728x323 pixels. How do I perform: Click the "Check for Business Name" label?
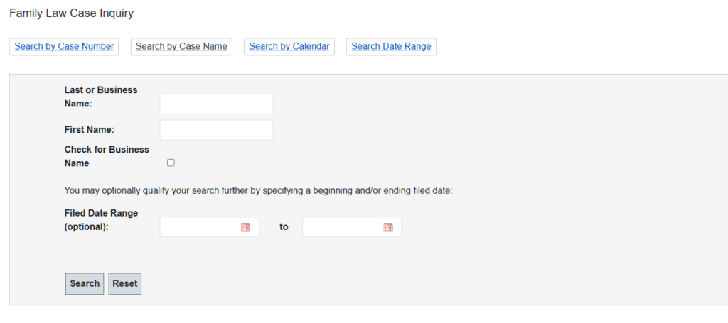[107, 156]
